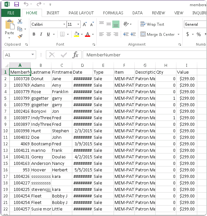Open the Calibri font name dropdown
This screenshot has height=216, width=207.
tap(64, 24)
